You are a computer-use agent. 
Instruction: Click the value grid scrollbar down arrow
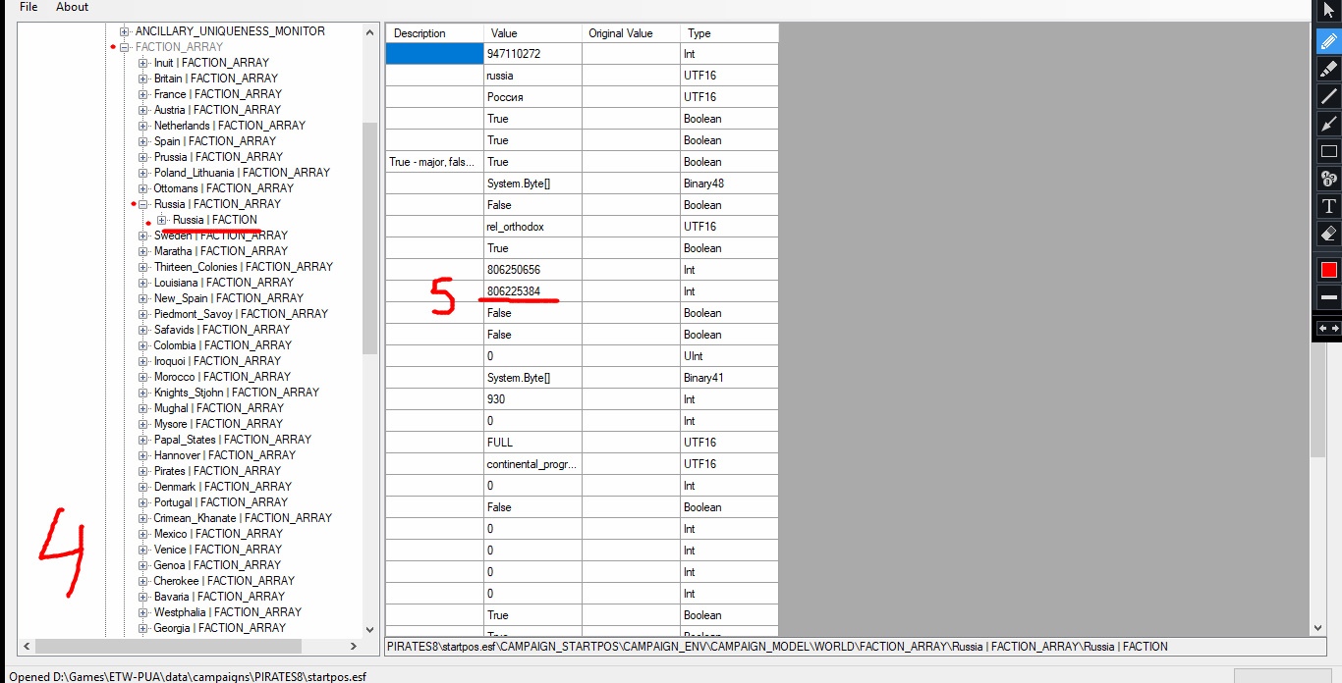point(1318,627)
